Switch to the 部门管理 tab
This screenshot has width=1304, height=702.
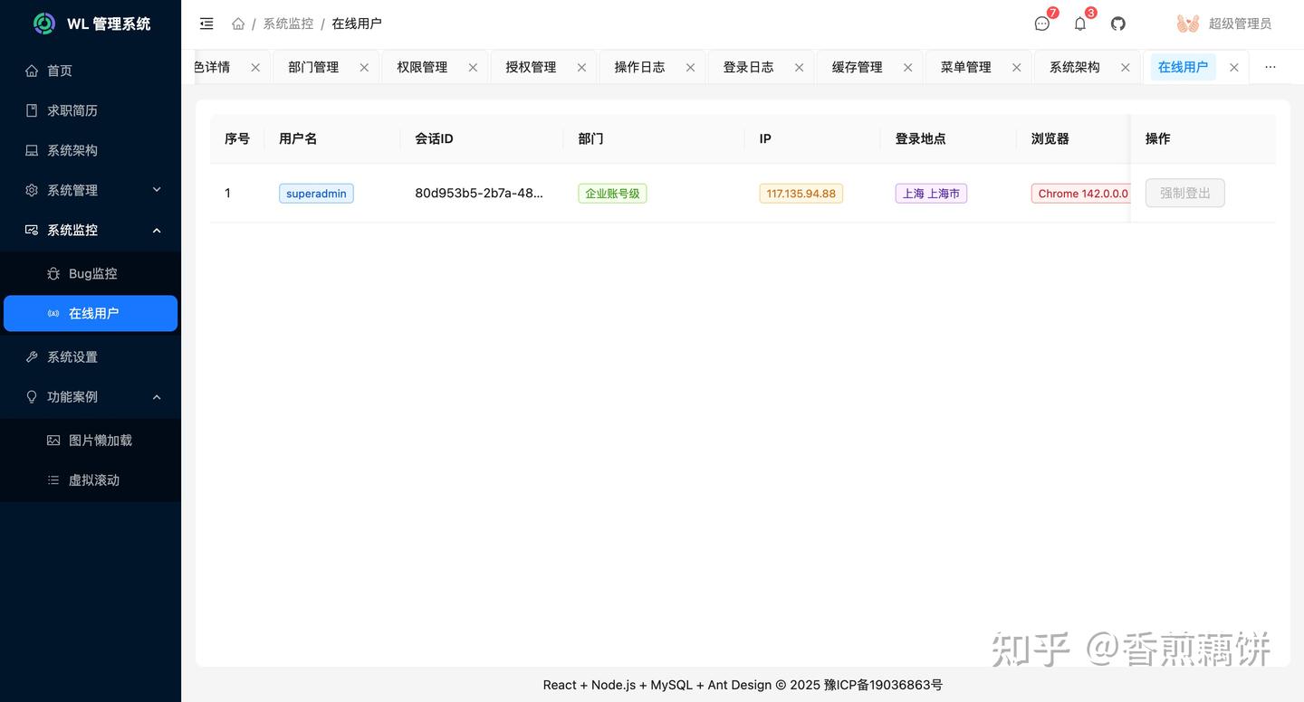coord(313,67)
